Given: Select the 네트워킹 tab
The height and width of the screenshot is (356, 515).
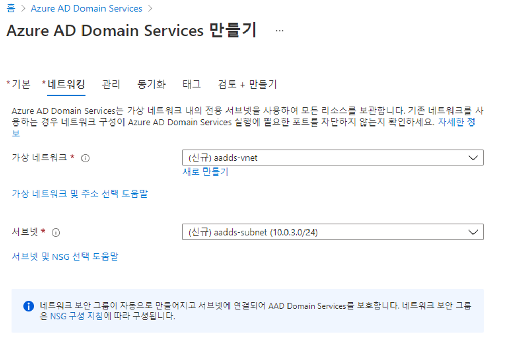Looking at the screenshot, I should click(66, 84).
